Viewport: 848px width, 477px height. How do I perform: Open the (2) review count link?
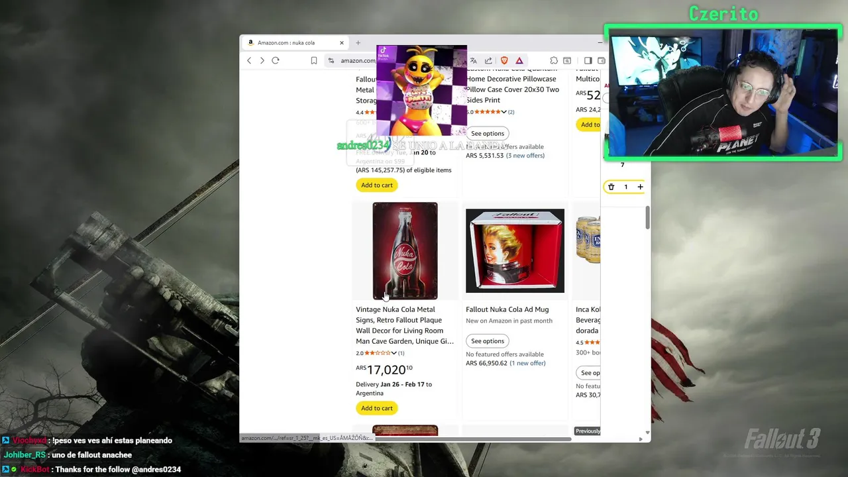tap(511, 112)
